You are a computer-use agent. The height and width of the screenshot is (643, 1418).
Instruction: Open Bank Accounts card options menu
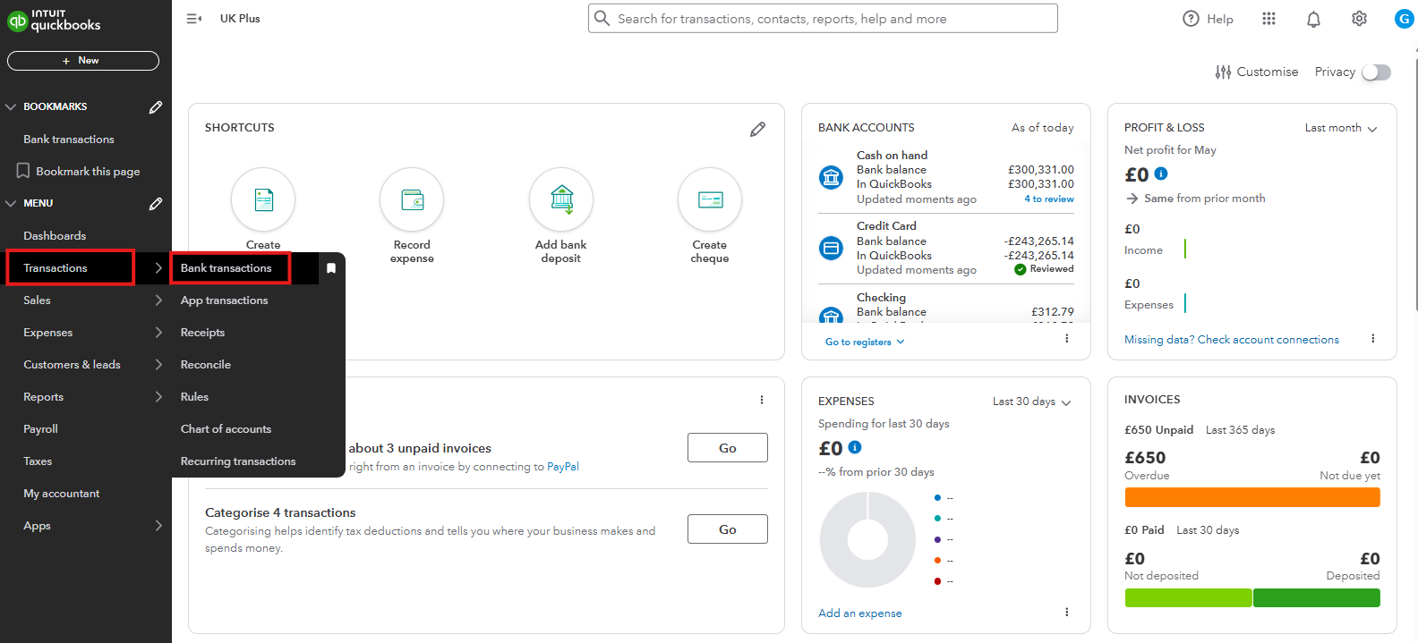pyautogui.click(x=1066, y=339)
